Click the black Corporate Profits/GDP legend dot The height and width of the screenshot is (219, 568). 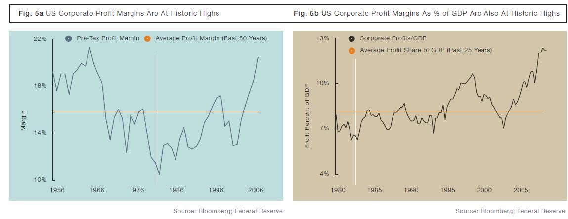click(x=351, y=38)
